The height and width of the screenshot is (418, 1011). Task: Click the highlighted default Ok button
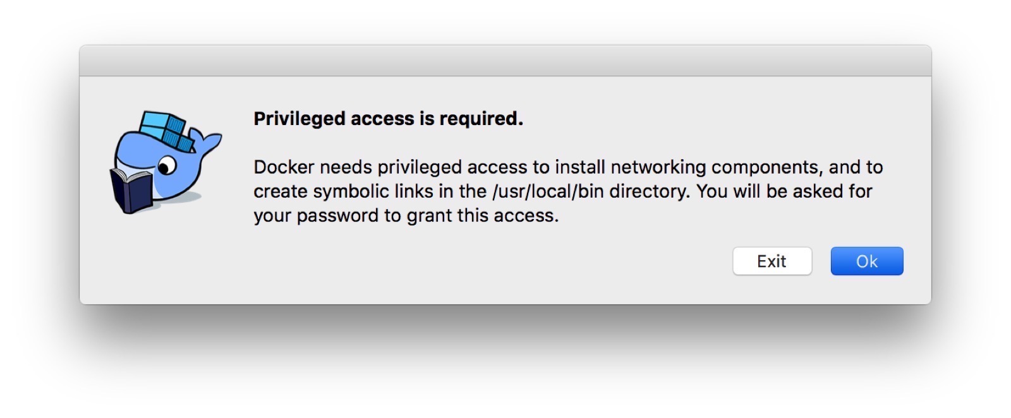[866, 261]
